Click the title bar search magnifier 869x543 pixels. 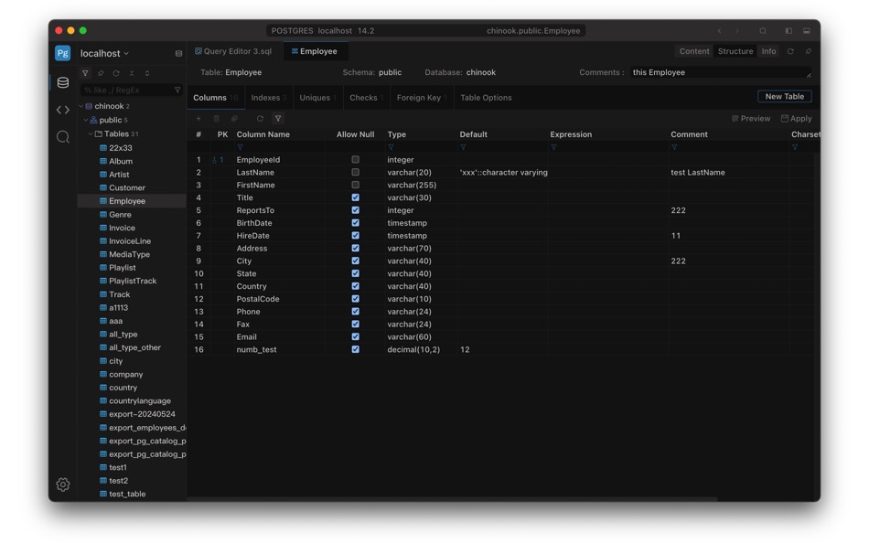point(763,31)
